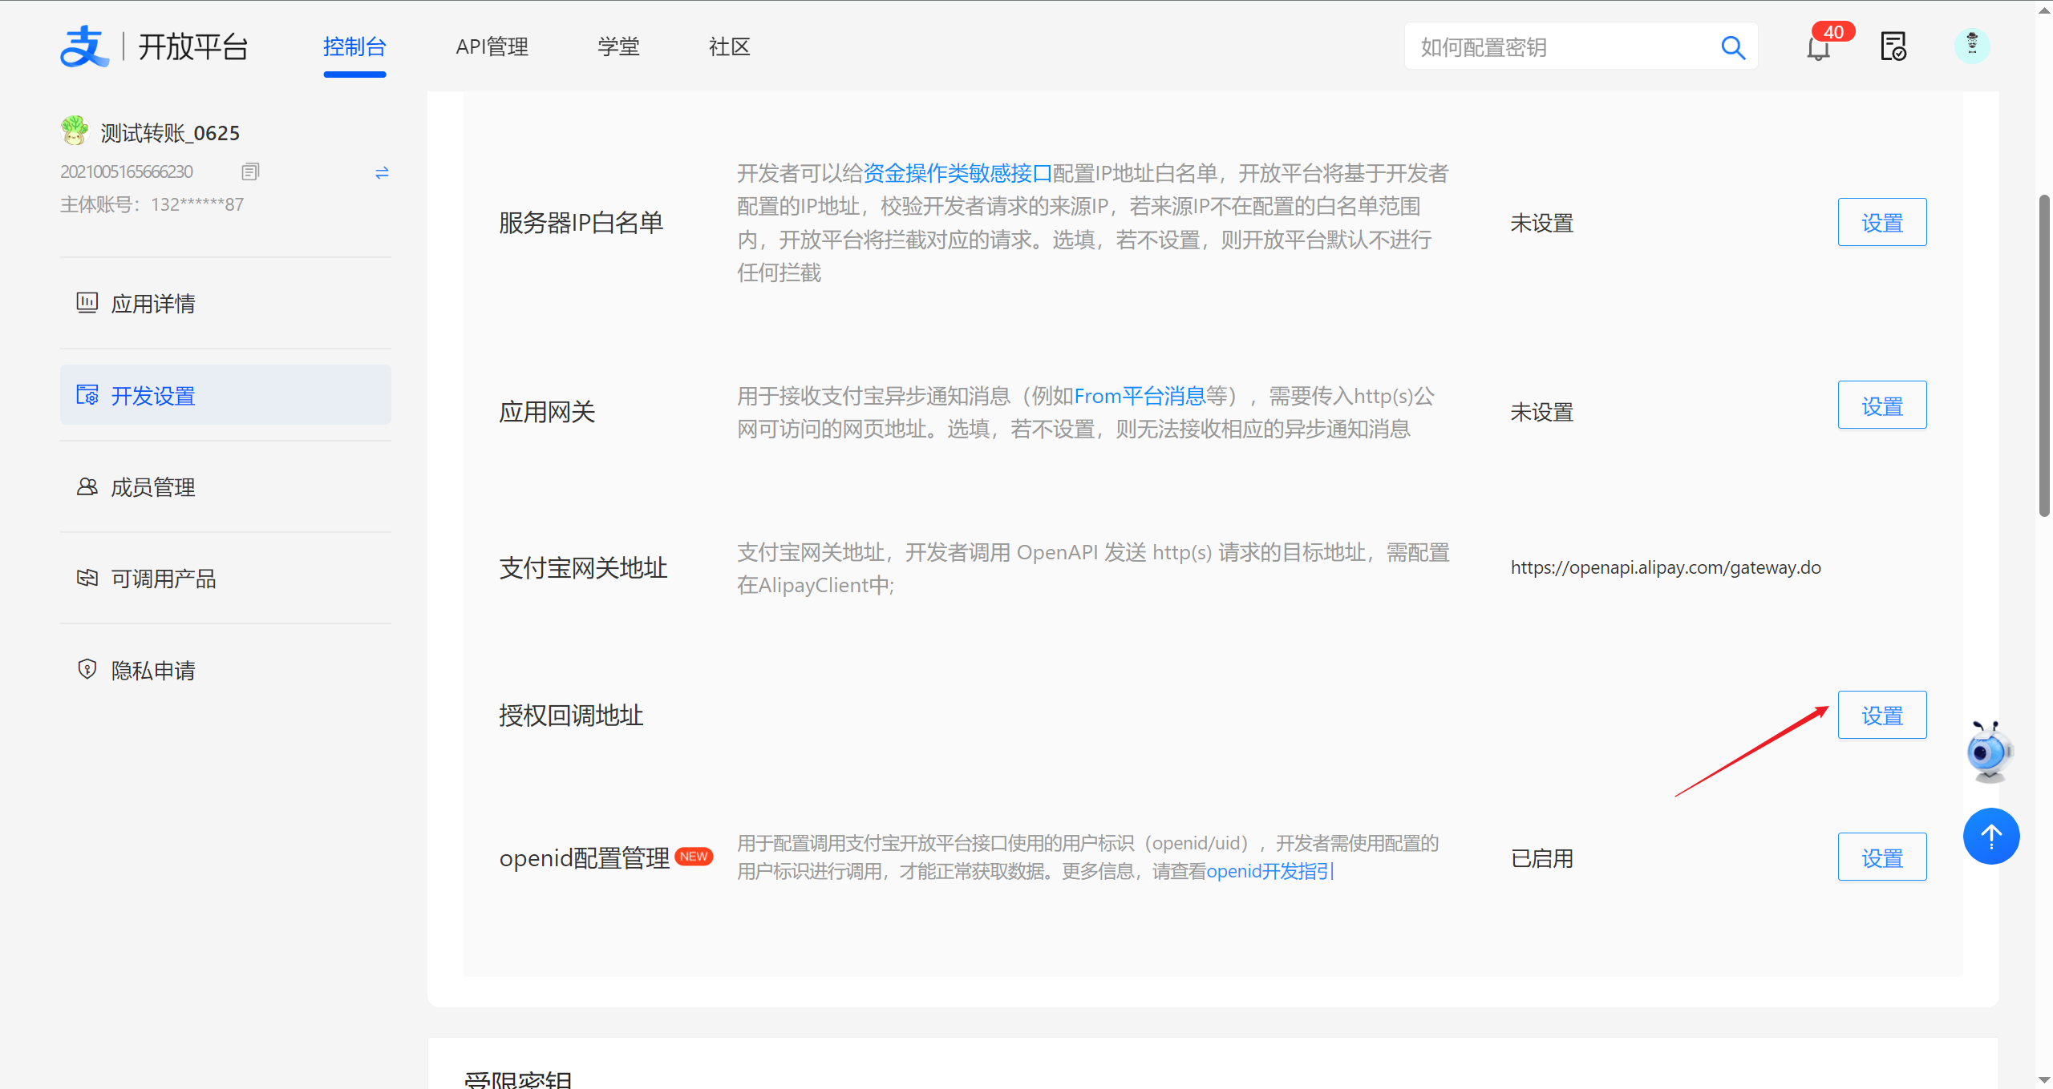Click the gateway URL https://openapi.alipay.com/gateway.do

1666,567
